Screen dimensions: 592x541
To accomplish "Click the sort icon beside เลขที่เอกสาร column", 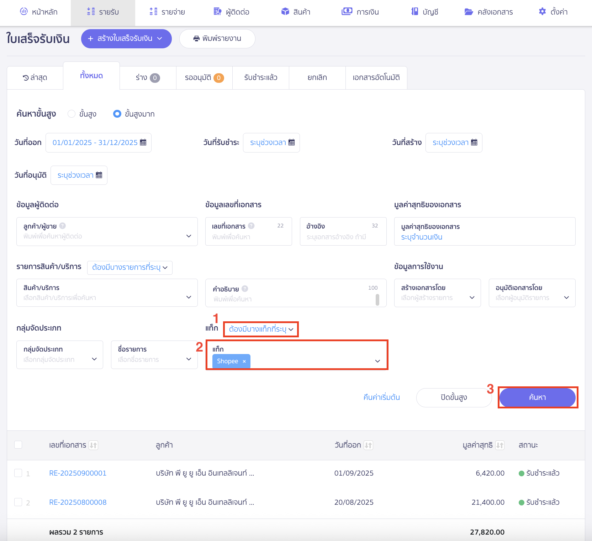I will click(93, 445).
